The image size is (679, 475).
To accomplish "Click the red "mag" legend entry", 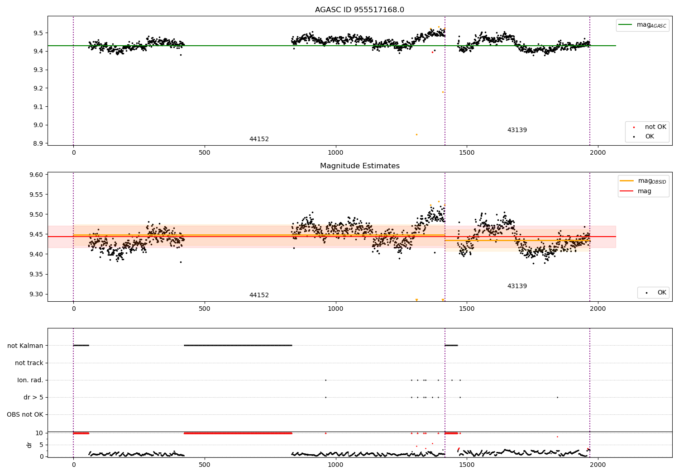I will [636, 191].
